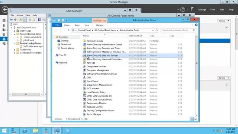Select the Component Services icon
238x134 pixels.
(84, 67)
